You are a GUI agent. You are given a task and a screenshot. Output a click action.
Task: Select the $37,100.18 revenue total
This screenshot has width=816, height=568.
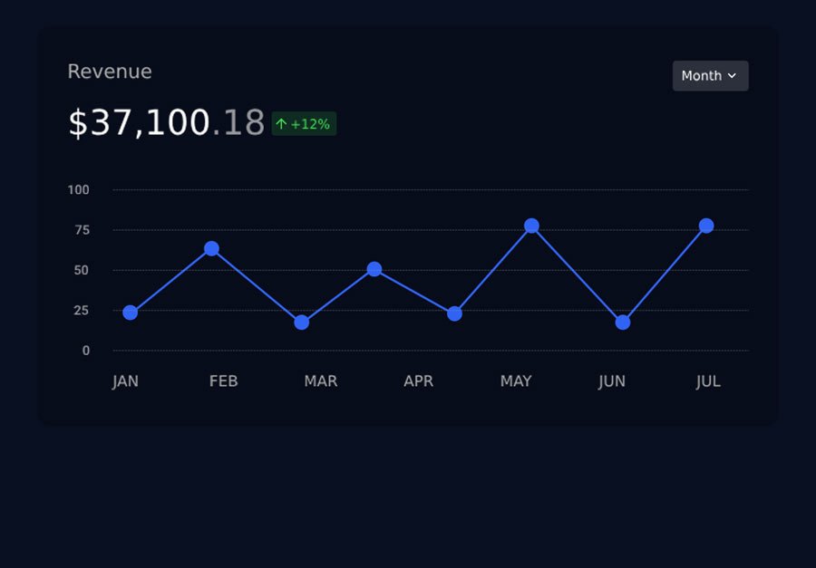click(x=166, y=123)
